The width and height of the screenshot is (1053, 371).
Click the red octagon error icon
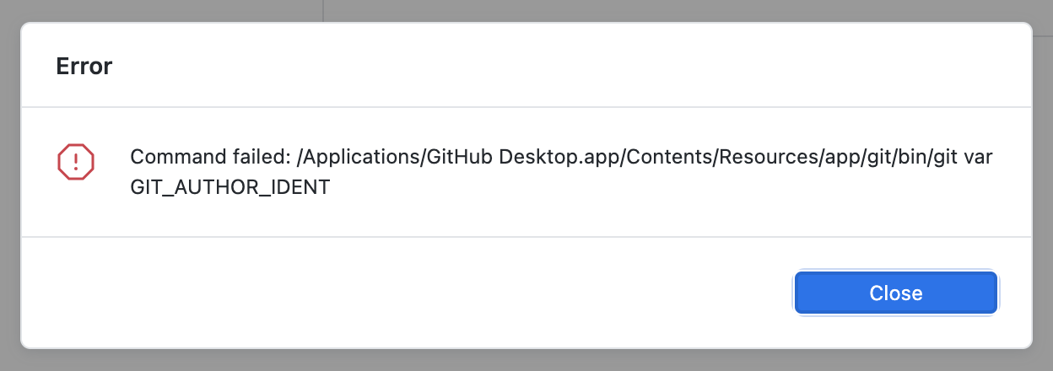(x=75, y=160)
